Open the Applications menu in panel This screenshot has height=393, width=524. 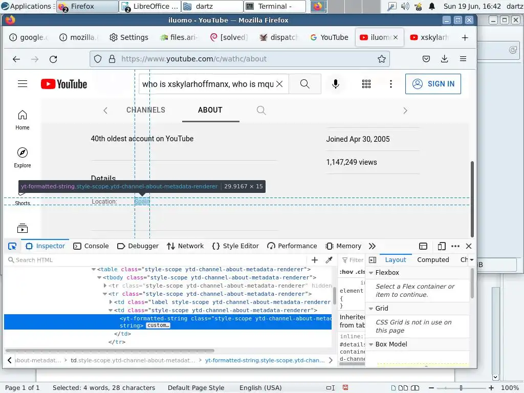[x=27, y=6]
